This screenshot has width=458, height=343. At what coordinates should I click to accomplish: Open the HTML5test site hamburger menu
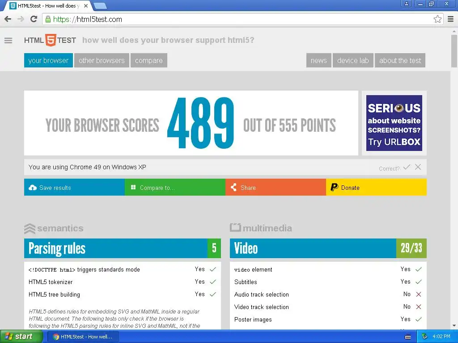point(8,41)
